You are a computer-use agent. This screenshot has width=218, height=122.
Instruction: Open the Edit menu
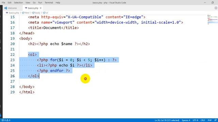pos(10,2)
